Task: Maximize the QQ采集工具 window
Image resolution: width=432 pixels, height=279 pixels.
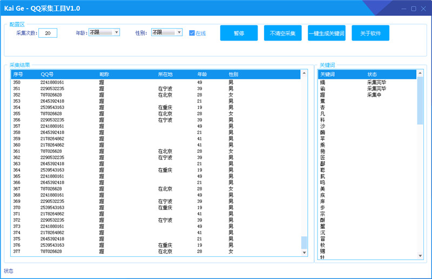Action: tap(414, 9)
